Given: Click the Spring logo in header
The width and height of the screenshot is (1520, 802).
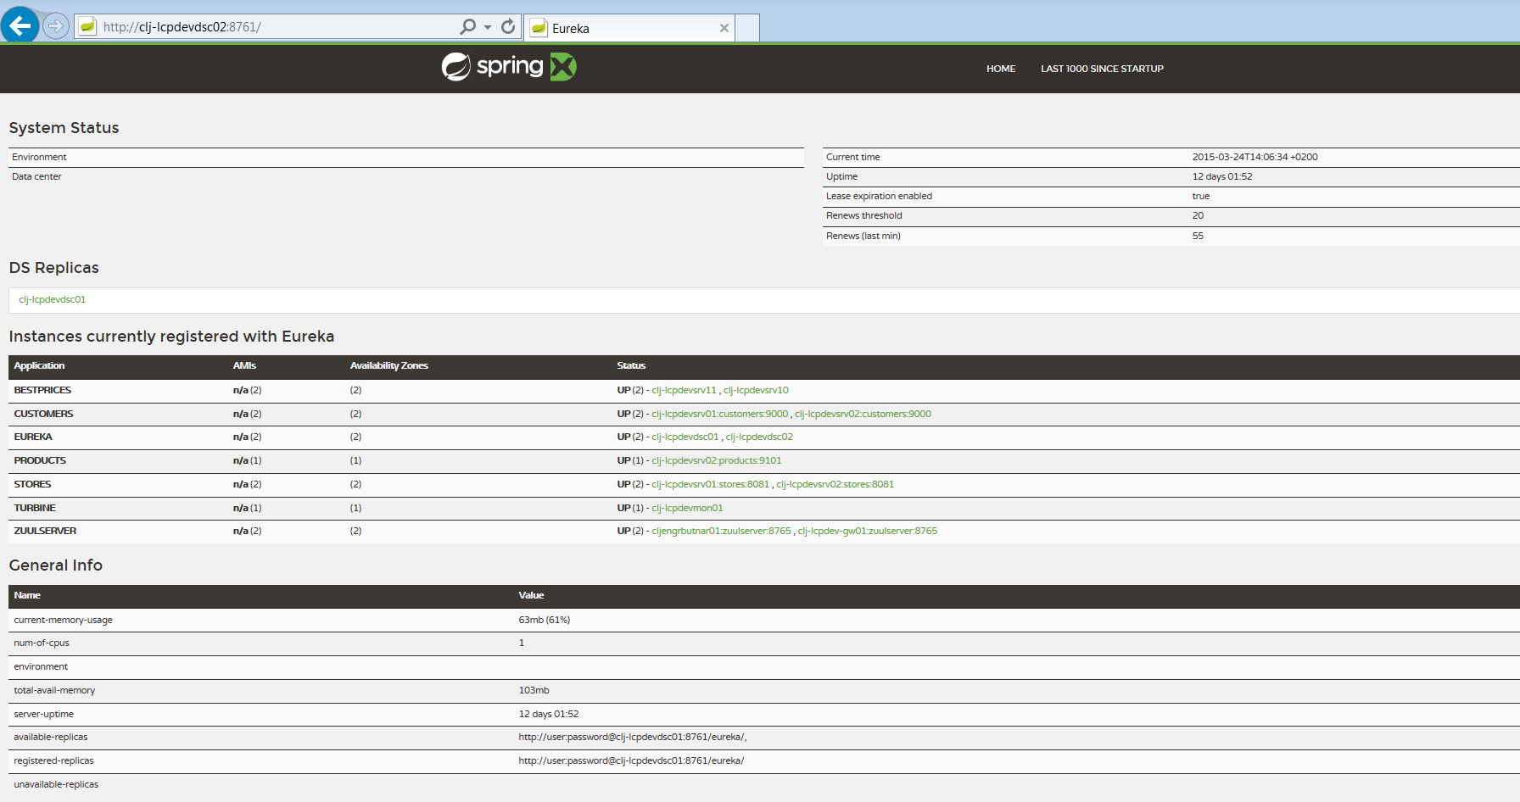Looking at the screenshot, I should tap(508, 67).
